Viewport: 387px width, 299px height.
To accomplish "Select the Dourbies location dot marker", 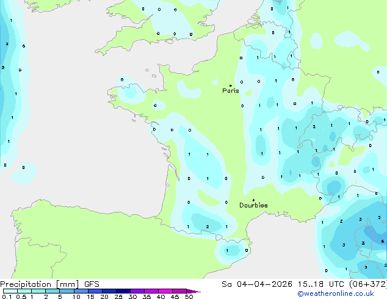I will pyautogui.click(x=253, y=200).
